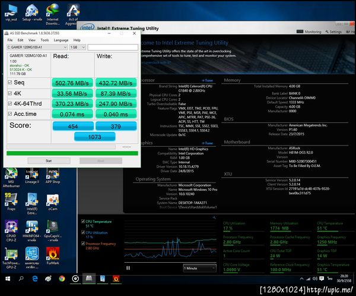The height and width of the screenshot is (296, 356).
Task: Open GpuCapsViewer desktop icon
Action: (x=53, y=231)
